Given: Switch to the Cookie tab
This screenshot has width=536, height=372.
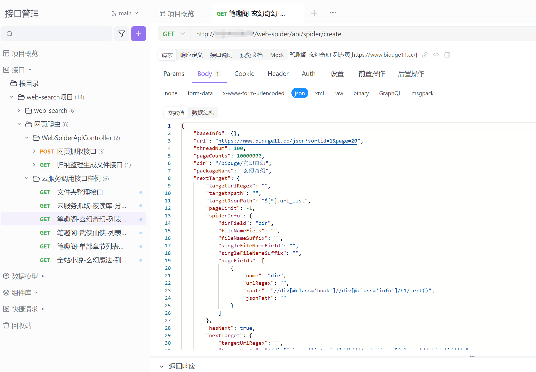Looking at the screenshot, I should [244, 74].
